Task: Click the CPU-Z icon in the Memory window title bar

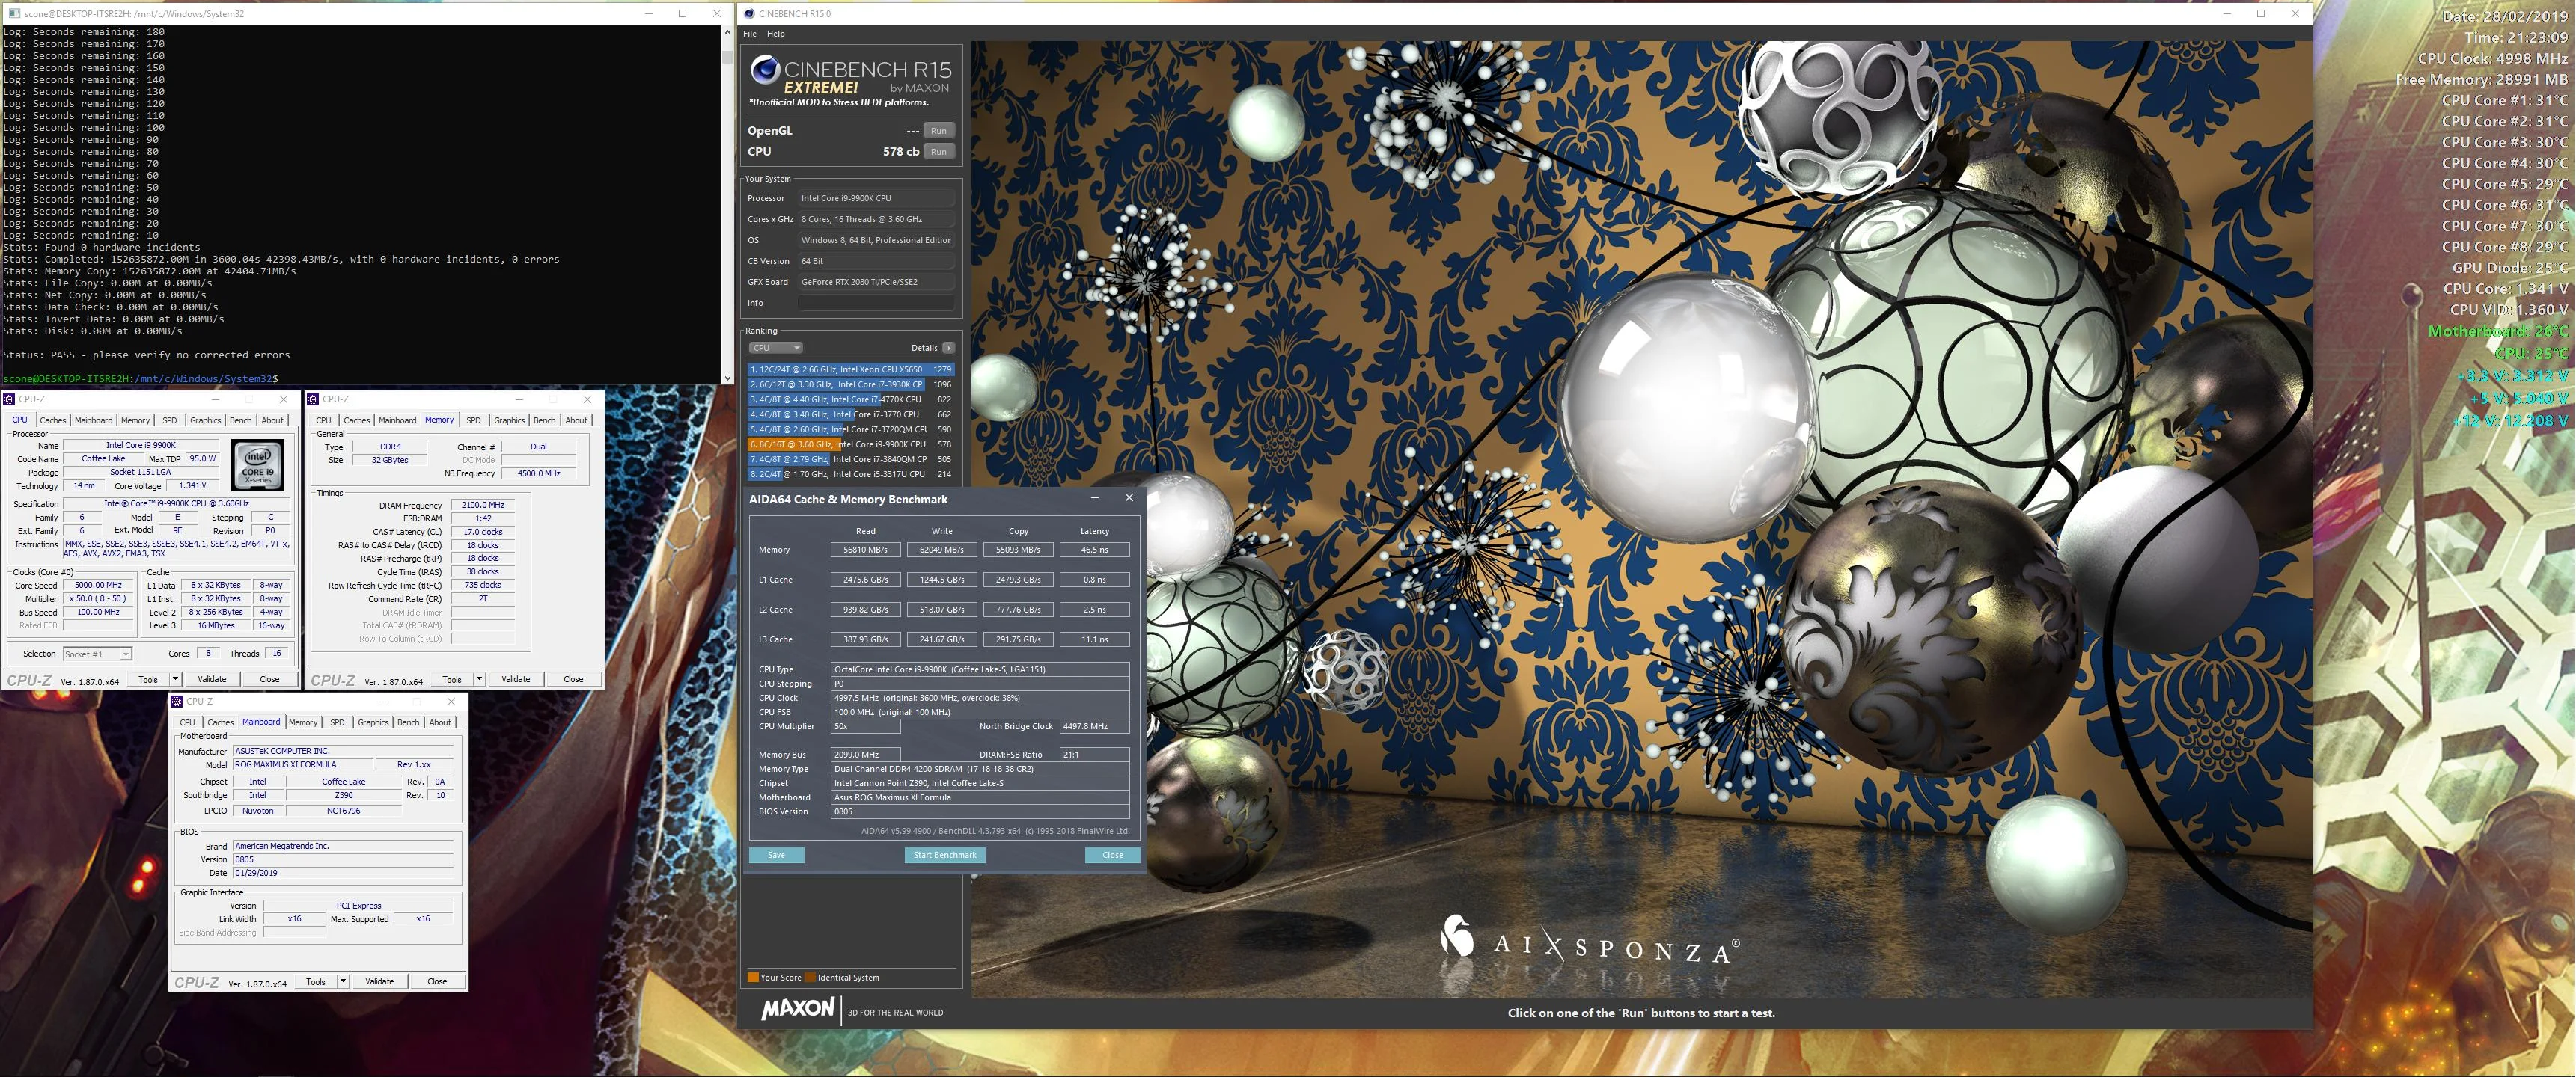Action: (313, 399)
